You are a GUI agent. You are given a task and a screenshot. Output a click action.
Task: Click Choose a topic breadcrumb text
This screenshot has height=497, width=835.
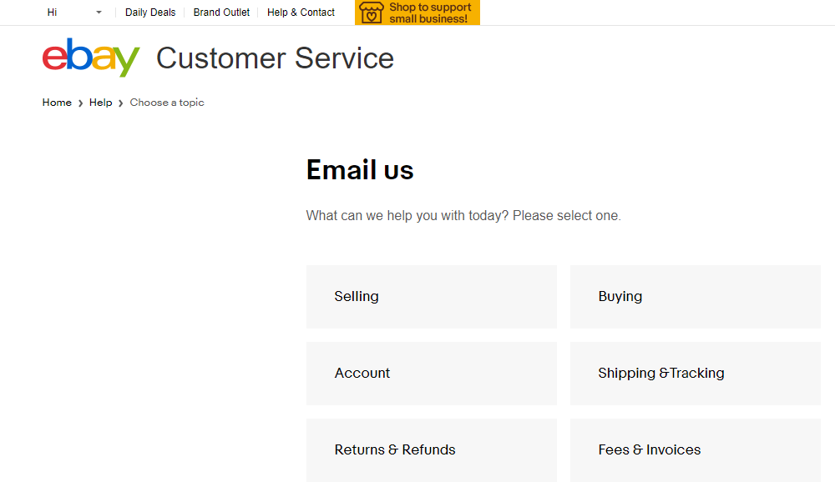tap(167, 103)
